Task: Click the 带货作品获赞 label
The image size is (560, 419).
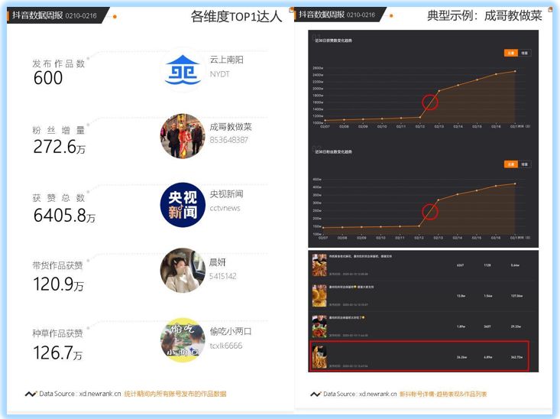Action: pos(57,265)
